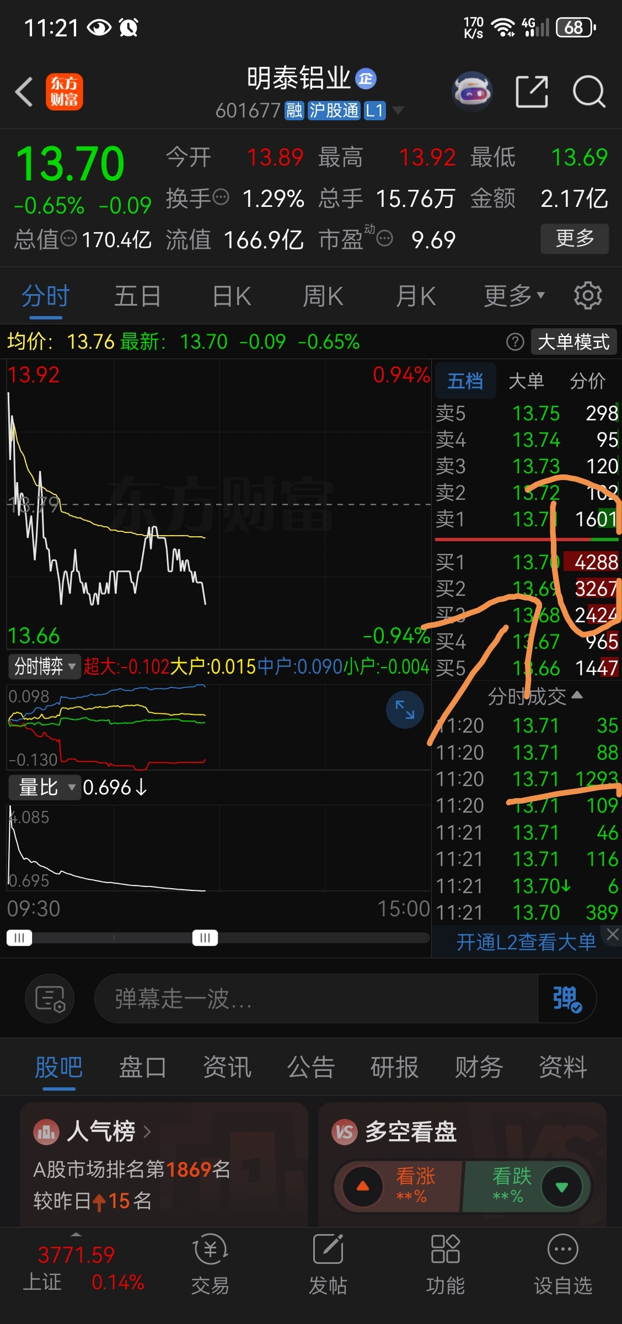
Task: Tap the 弹幕走一波 comment input field
Action: 317,999
